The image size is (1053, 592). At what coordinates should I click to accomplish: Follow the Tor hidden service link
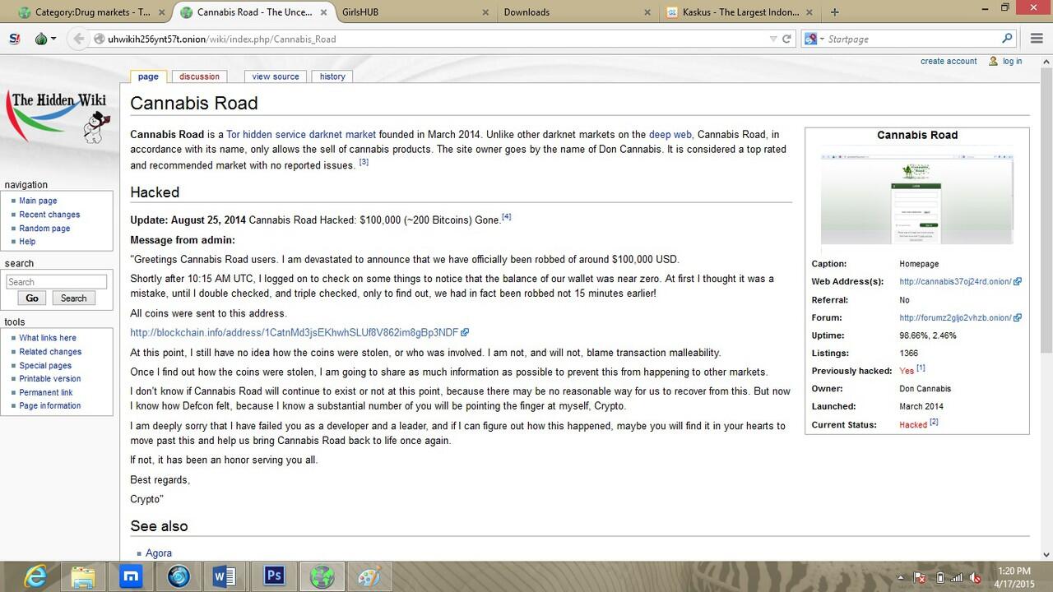[x=266, y=135]
